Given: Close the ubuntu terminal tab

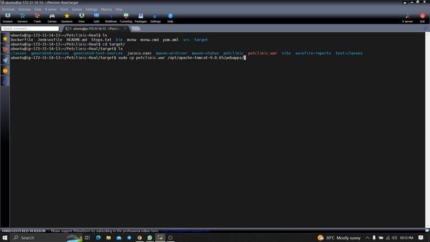Looking at the screenshot, I should point(125,28).
